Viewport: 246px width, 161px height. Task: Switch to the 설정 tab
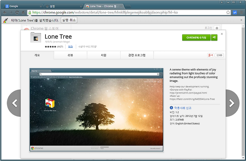tap(63, 6)
